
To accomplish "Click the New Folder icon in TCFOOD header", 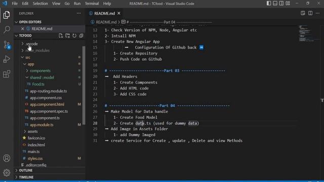I will [67, 35].
